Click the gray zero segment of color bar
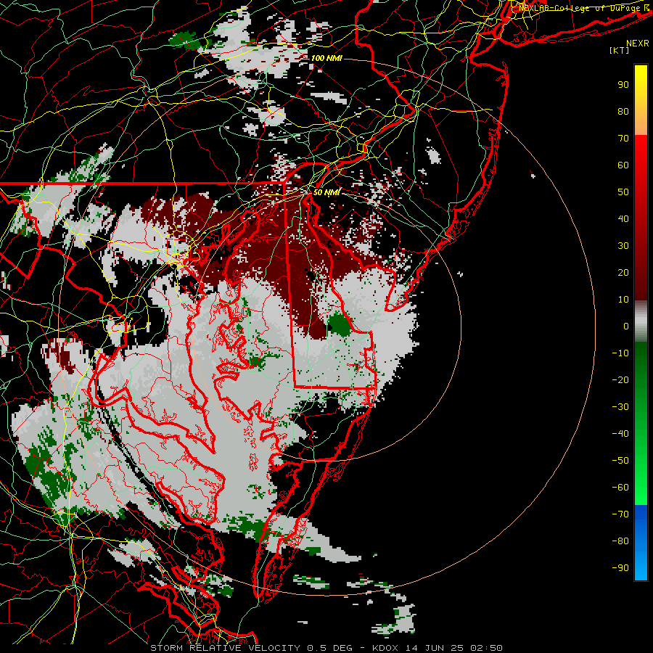Viewport: 653px width, 653px height. coord(641,321)
